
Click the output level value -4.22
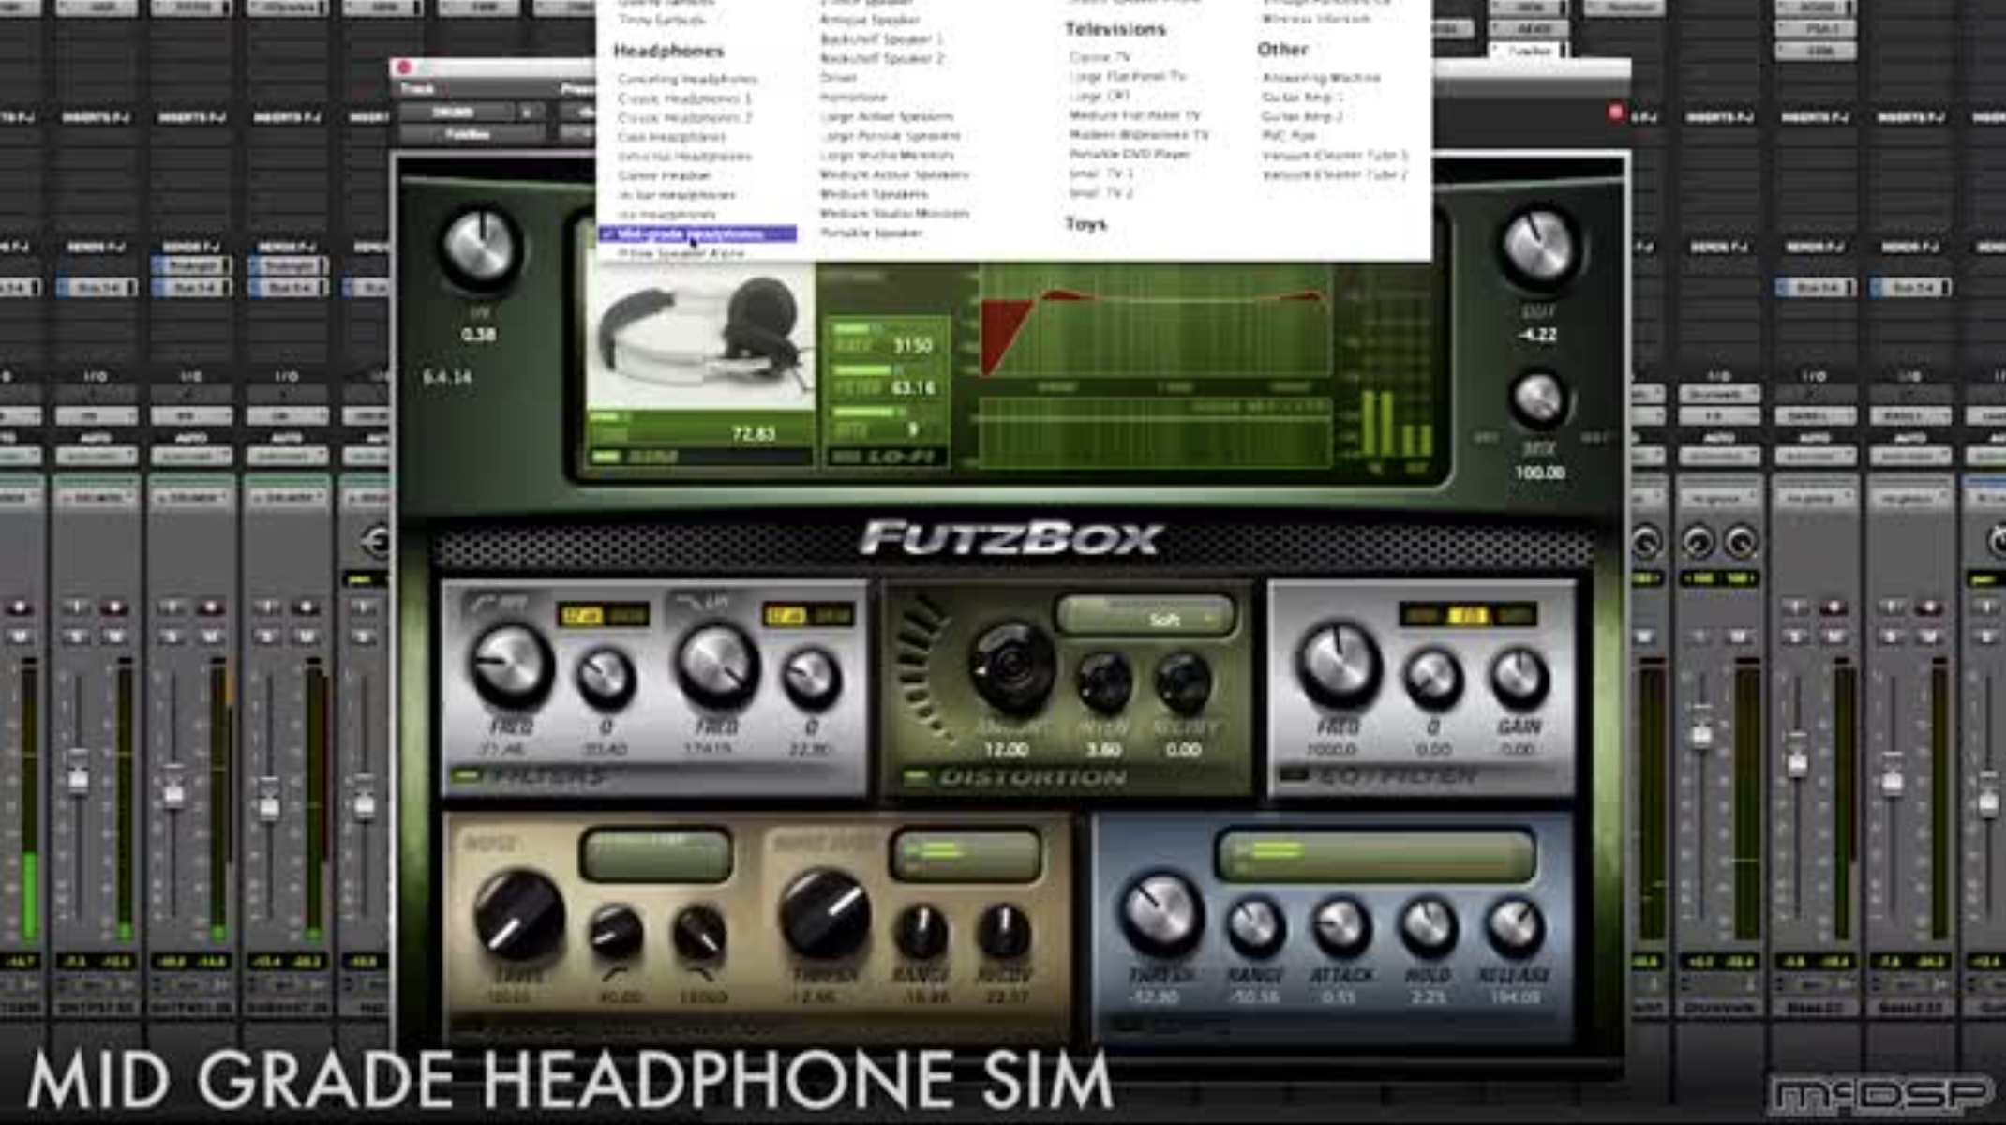1537,335
